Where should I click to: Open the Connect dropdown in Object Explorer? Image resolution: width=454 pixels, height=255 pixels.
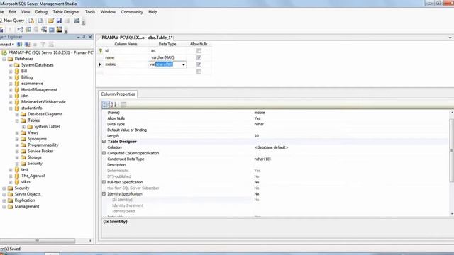tap(13, 45)
